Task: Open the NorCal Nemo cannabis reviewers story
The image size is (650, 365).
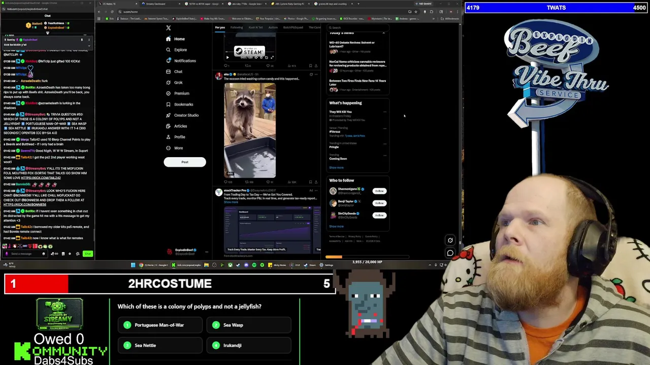Action: click(357, 66)
